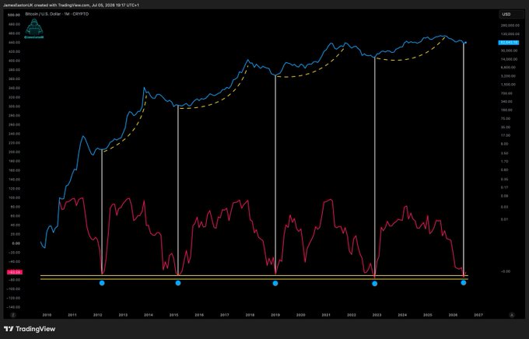Click the 2019 label on time axis
This screenshot has height=339, width=529.
click(275, 315)
